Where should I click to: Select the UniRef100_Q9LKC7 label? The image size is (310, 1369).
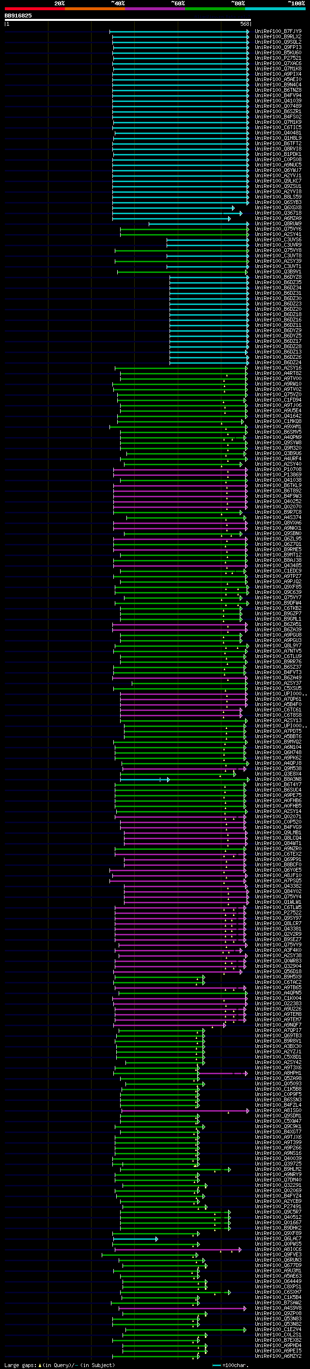point(278,181)
